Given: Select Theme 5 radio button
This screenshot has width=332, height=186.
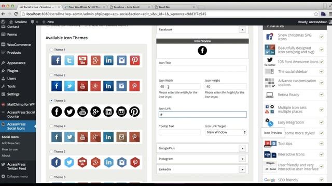Looking at the screenshot, I should tap(51, 151).
